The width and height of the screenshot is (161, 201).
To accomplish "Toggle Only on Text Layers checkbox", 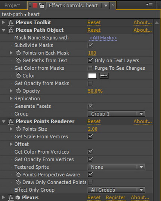I will (x=90, y=60).
